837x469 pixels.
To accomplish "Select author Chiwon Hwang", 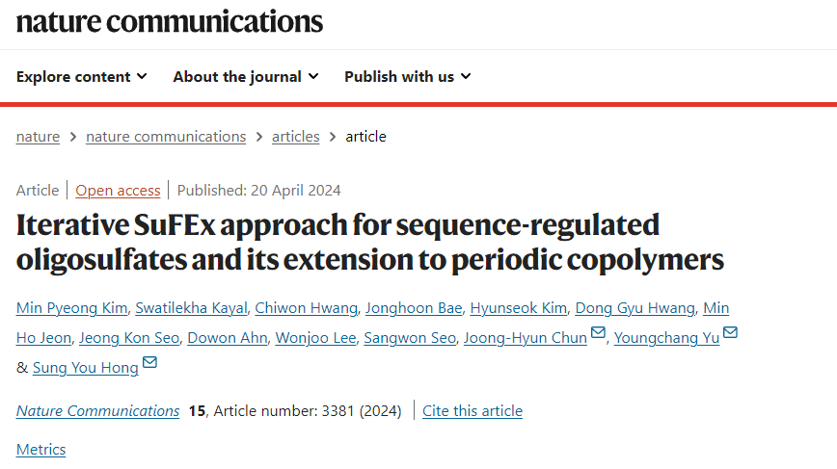I will pos(307,308).
